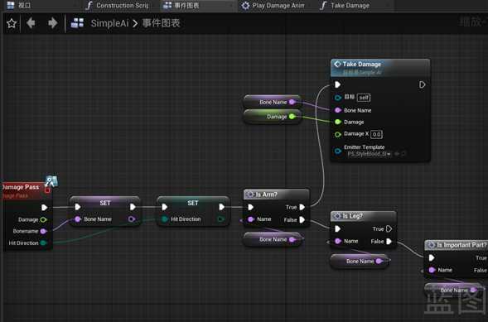Click the 目标 target pin on Take Damage
488x322 pixels.
click(x=338, y=98)
